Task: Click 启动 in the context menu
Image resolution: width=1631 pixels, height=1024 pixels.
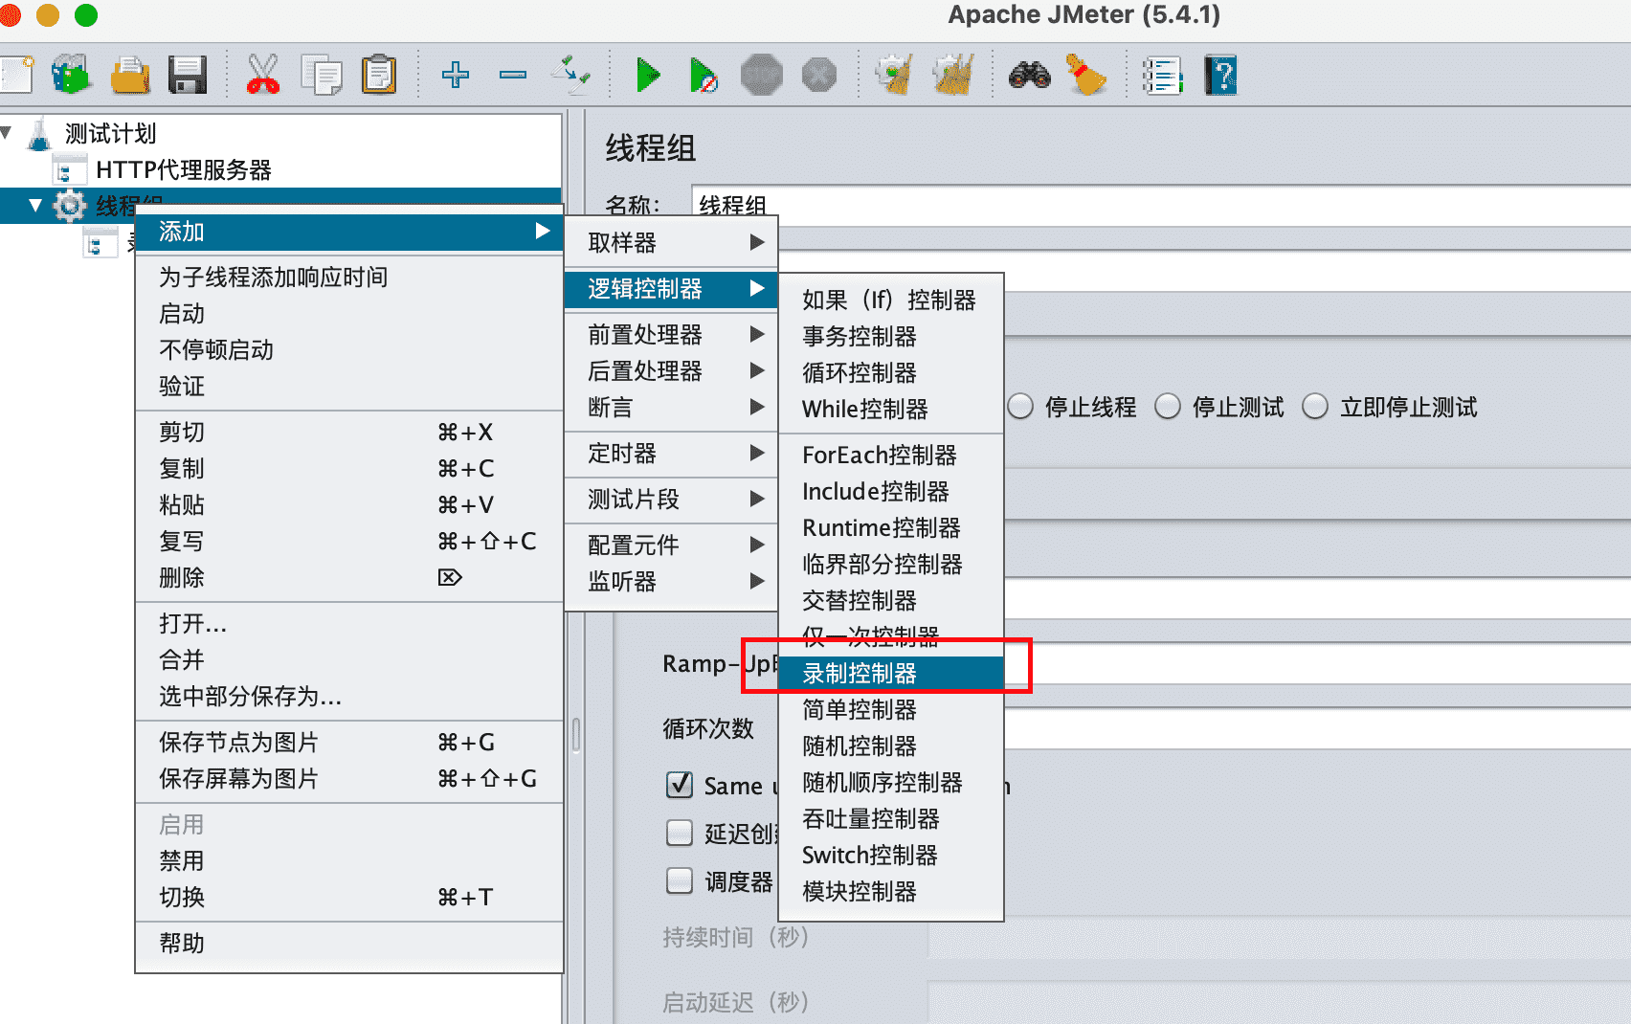Action: (349, 313)
